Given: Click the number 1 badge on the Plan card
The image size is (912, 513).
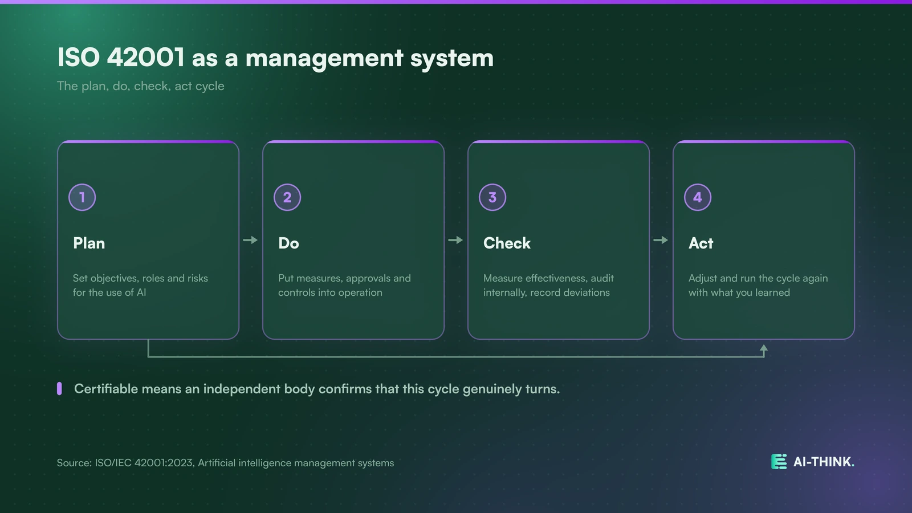Looking at the screenshot, I should tap(82, 197).
